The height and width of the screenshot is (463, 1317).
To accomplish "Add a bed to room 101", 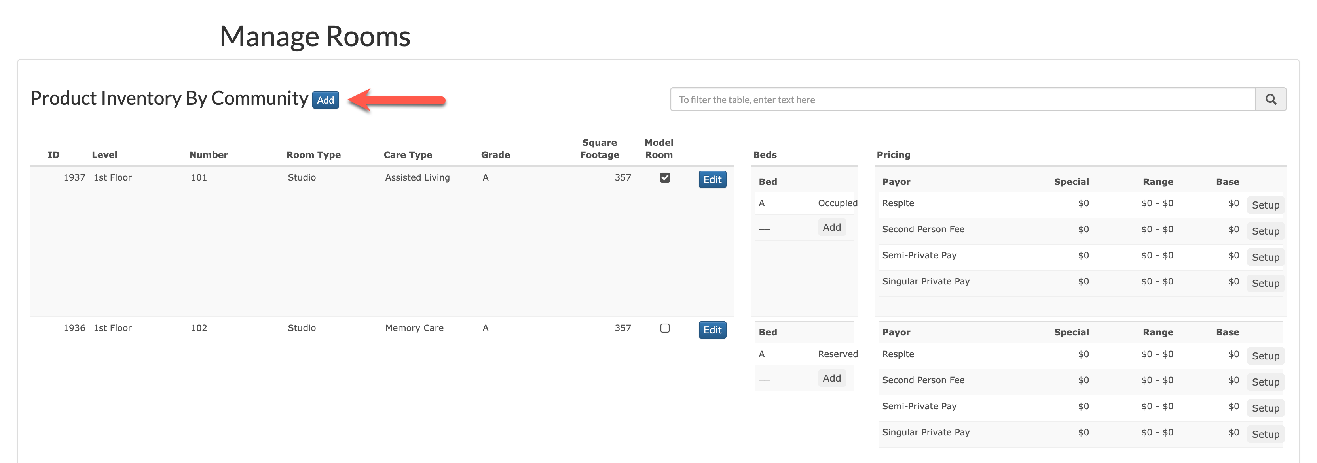I will tap(831, 228).
